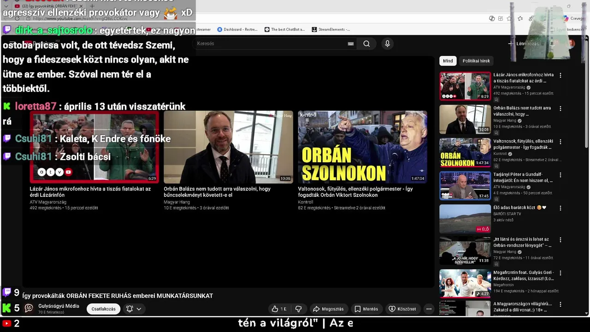Click the YouTube search magnifier button
Image resolution: width=590 pixels, height=332 pixels.
coord(366,44)
